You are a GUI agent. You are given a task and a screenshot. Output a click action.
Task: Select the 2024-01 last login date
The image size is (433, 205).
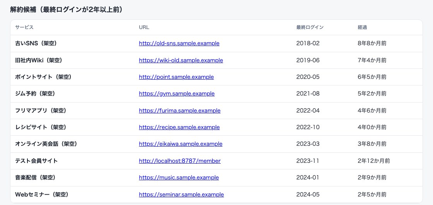pos(308,178)
